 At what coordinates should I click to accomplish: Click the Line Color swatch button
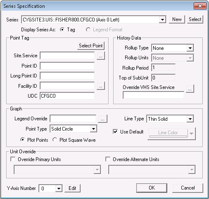click(168, 133)
